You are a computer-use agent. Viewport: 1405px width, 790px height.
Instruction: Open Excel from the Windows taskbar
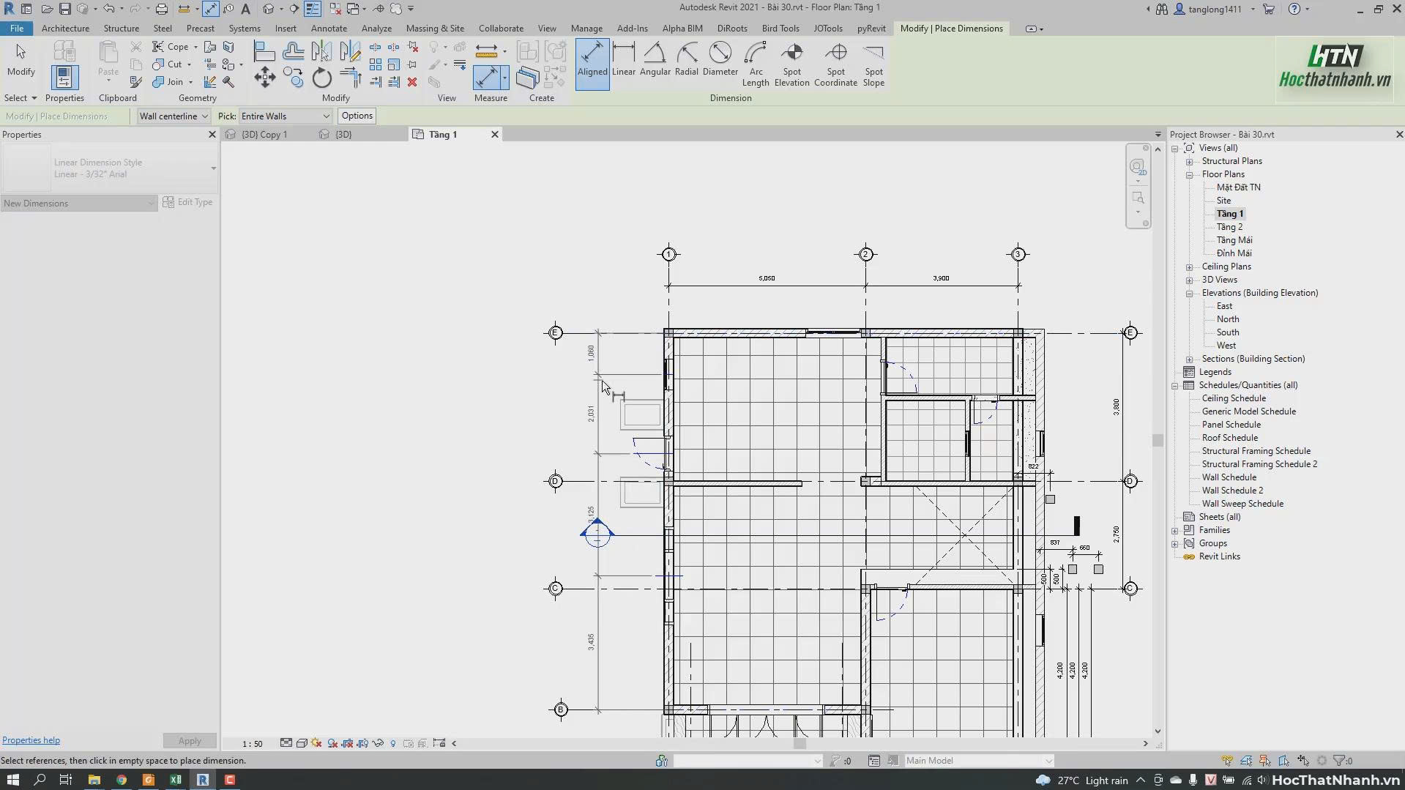click(x=175, y=780)
